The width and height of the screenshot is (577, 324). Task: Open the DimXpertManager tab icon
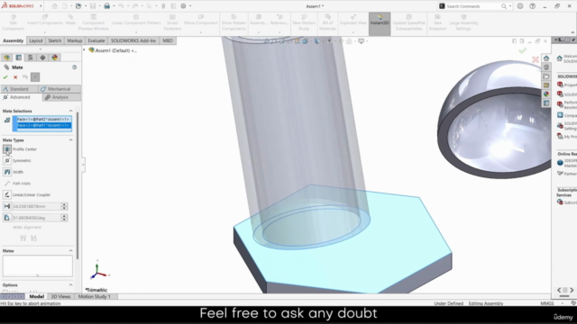[42, 58]
